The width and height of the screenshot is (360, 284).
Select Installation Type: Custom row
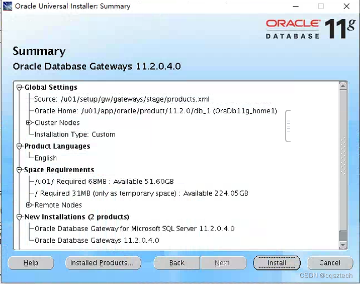(75, 134)
